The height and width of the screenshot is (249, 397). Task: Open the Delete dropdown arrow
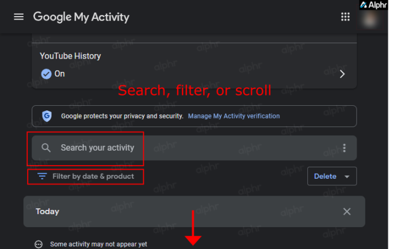tap(347, 177)
